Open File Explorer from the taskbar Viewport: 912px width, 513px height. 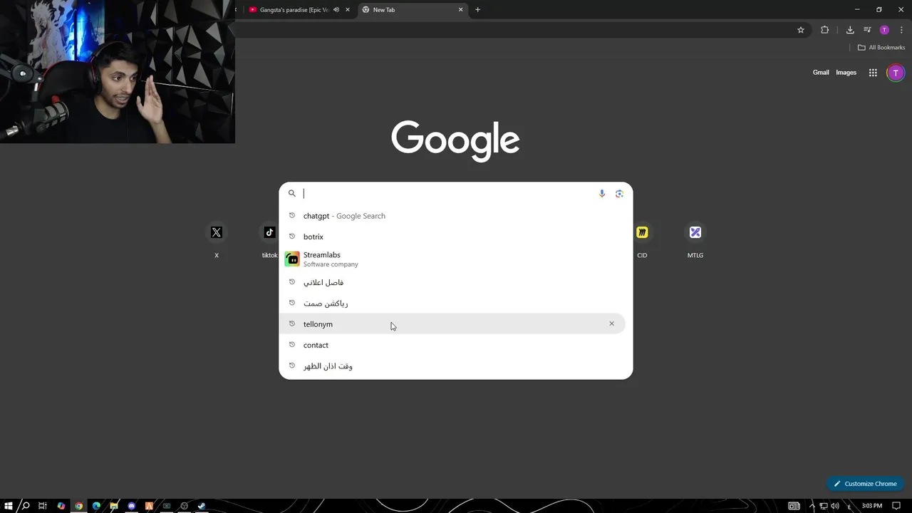[x=114, y=506]
